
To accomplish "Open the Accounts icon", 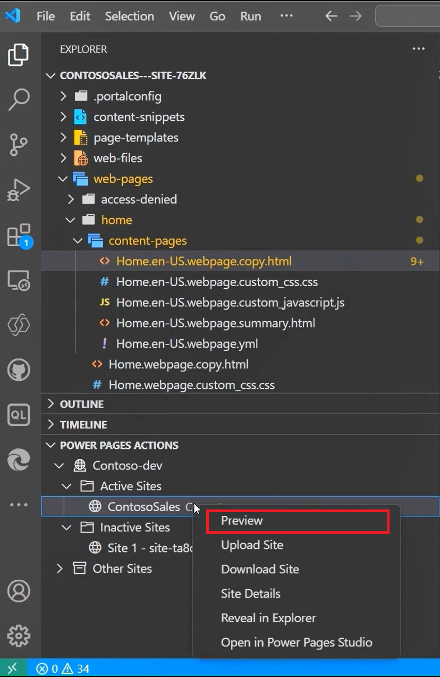I will click(19, 591).
